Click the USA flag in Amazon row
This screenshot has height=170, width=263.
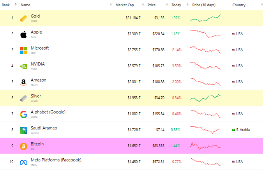pos(233,82)
